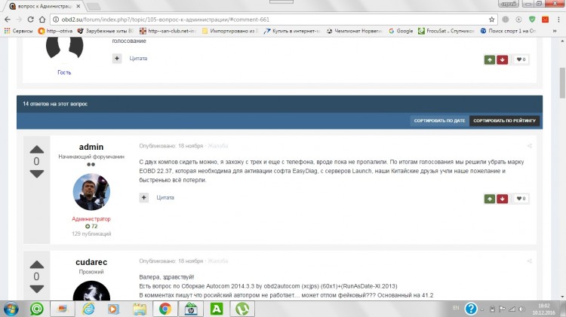Image resolution: width=566 pixels, height=317 pixels.
Task: Click the red mail extension icon
Action: click(x=545, y=20)
